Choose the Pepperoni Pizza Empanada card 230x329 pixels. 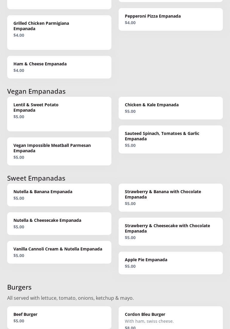[x=171, y=19]
